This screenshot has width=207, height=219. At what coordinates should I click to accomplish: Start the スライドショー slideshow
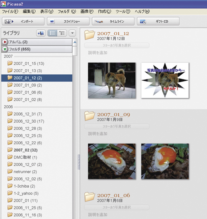point(68,21)
